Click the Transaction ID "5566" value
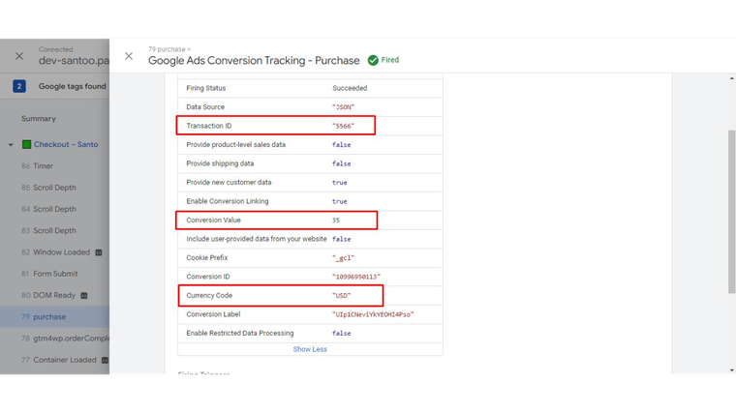The height and width of the screenshot is (413, 736). [x=343, y=126]
